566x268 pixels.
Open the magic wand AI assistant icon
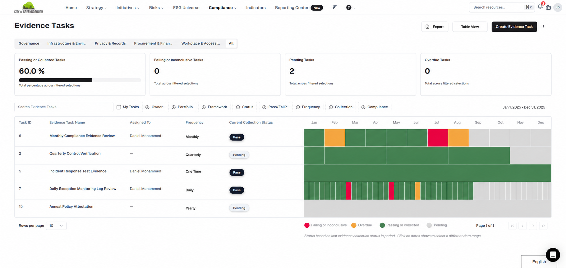tap(335, 7)
